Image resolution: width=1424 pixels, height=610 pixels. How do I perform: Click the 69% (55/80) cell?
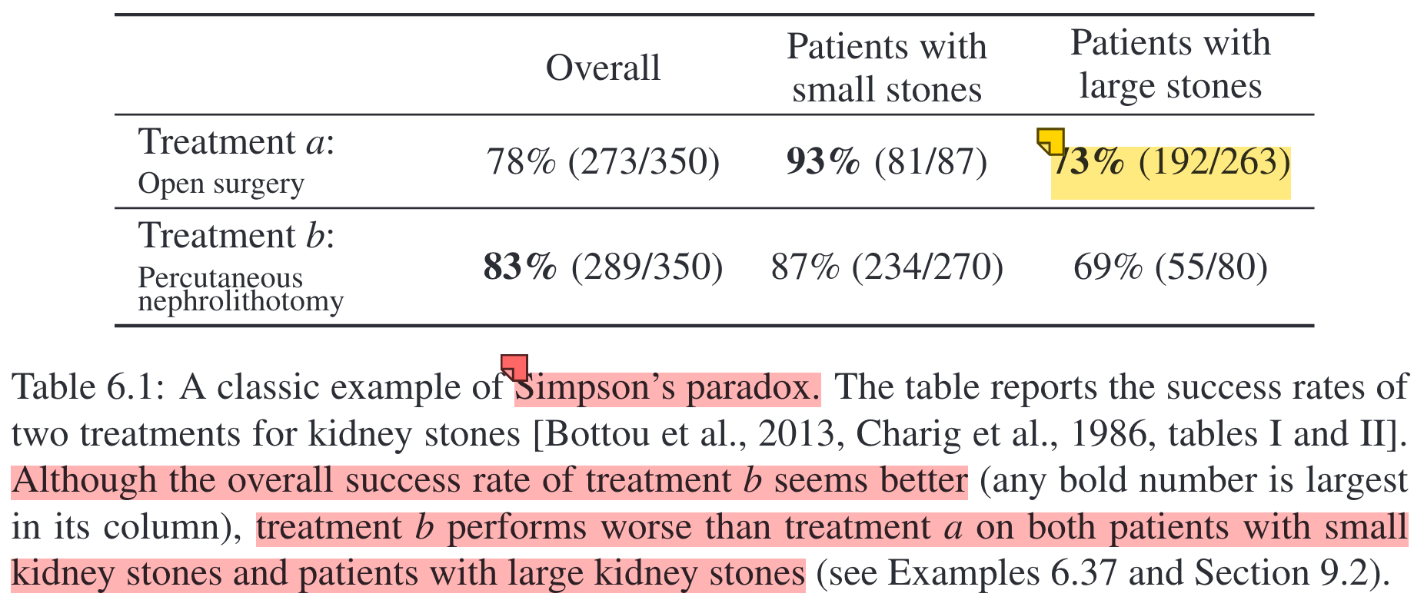(1170, 267)
